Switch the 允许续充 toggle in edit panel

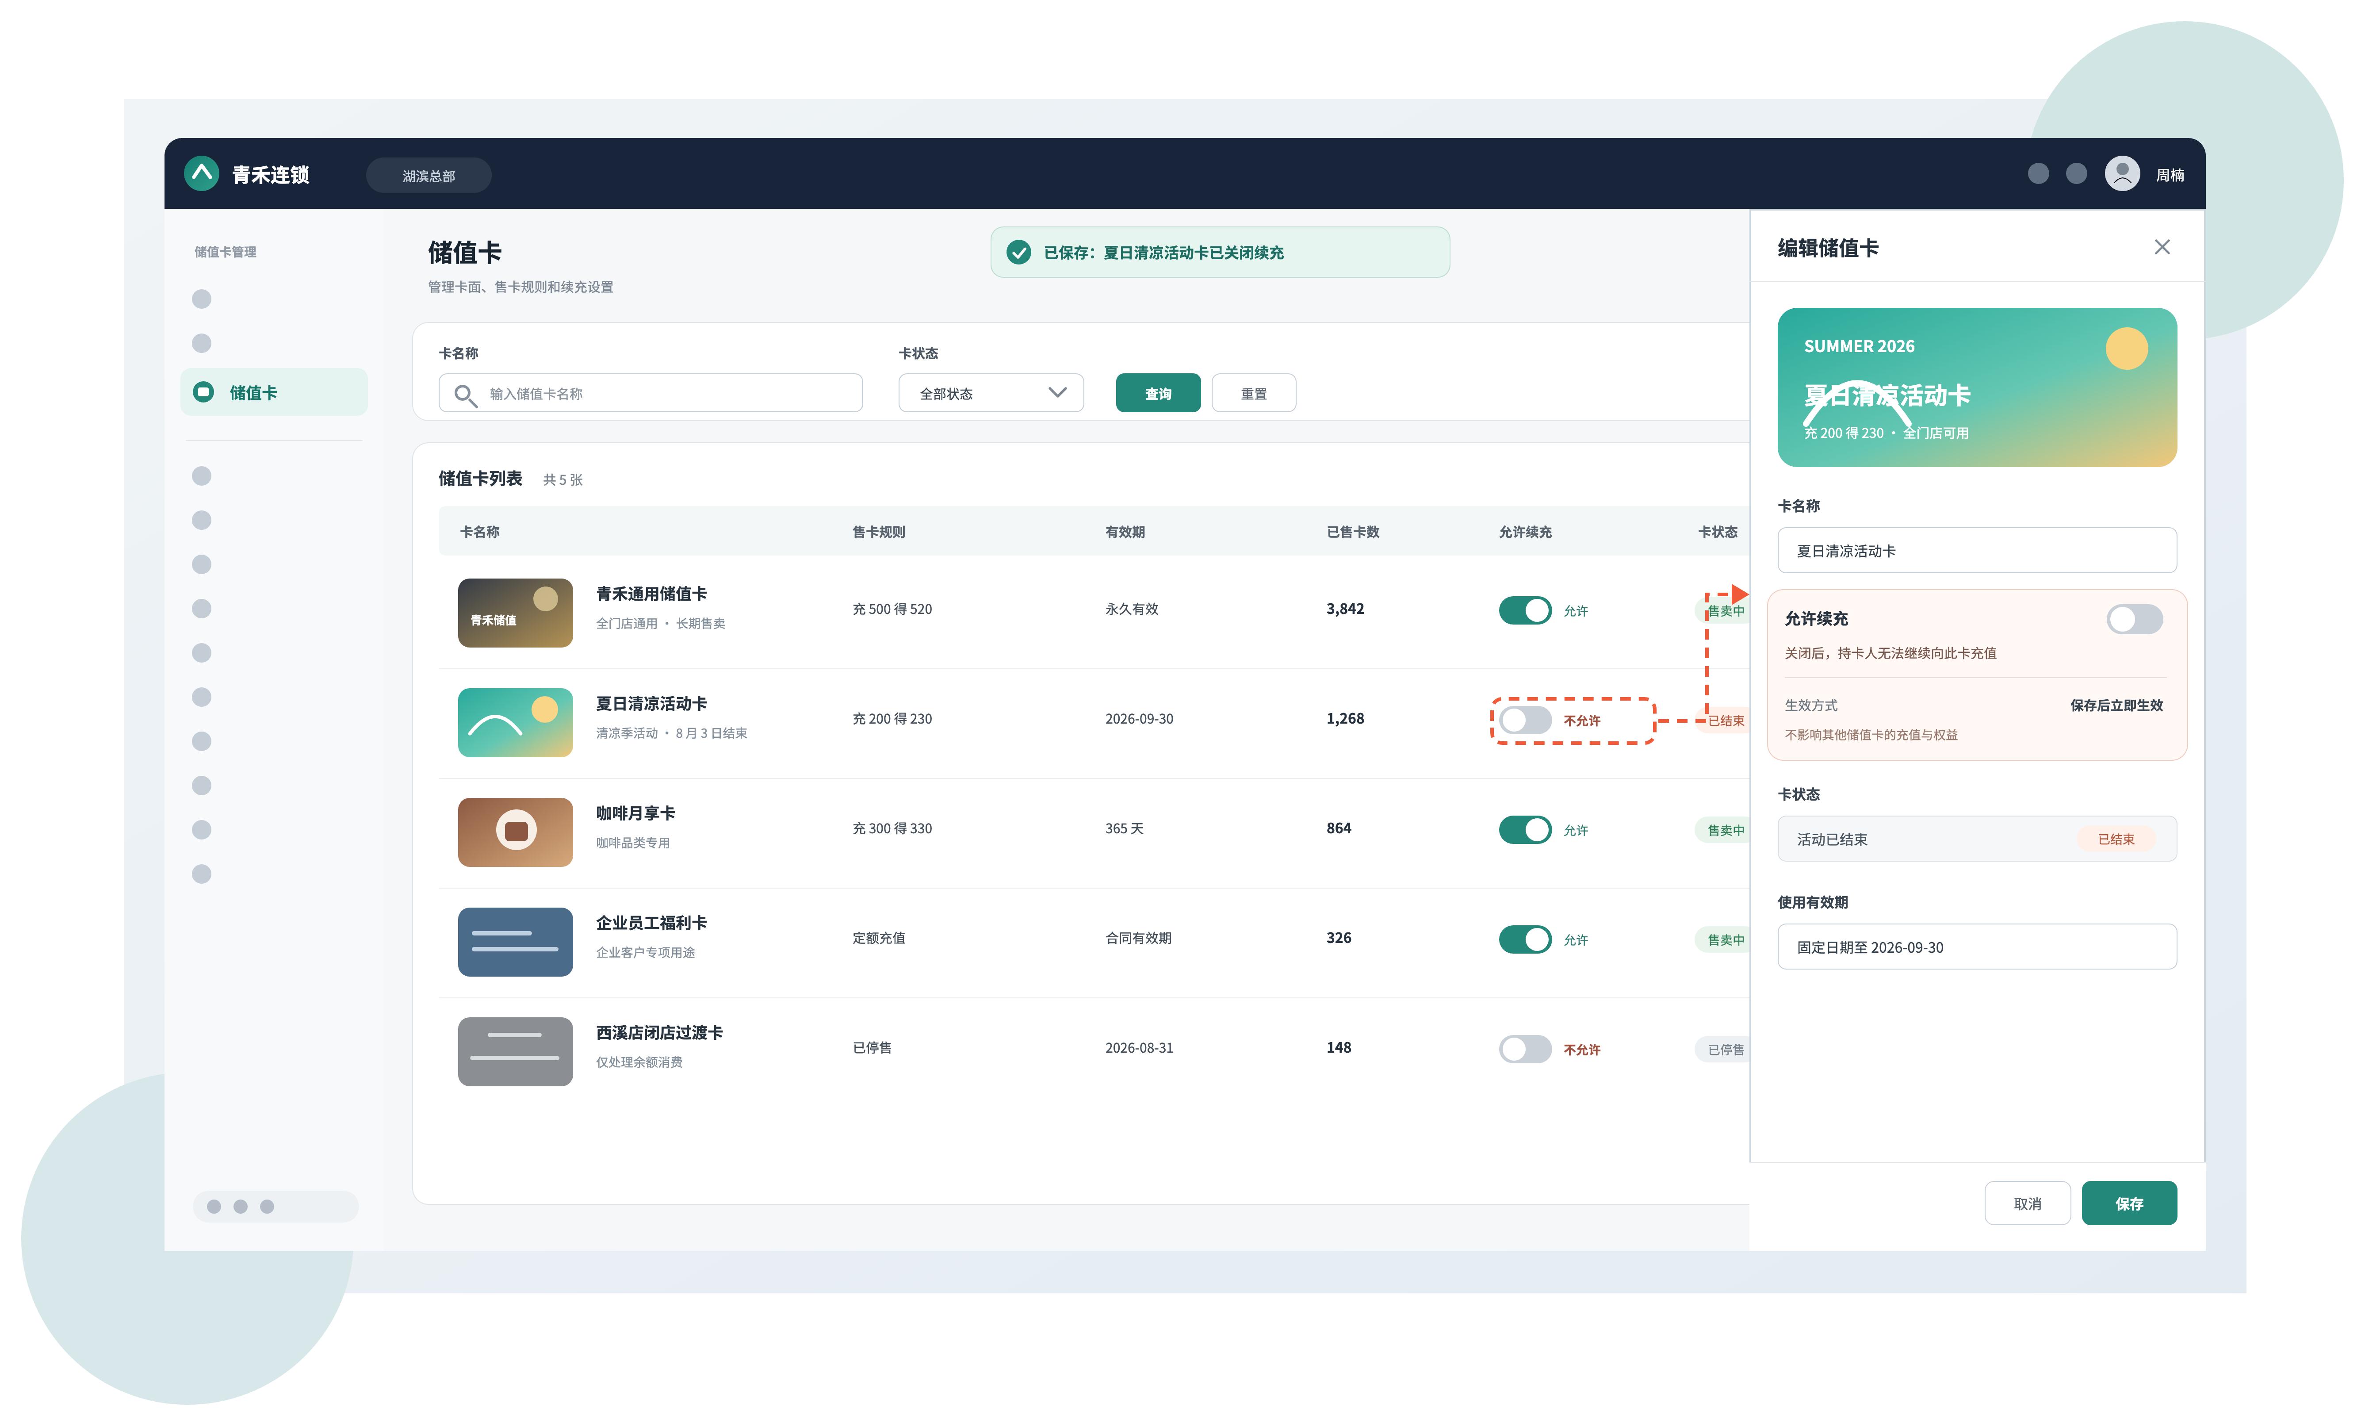pyautogui.click(x=2135, y=619)
